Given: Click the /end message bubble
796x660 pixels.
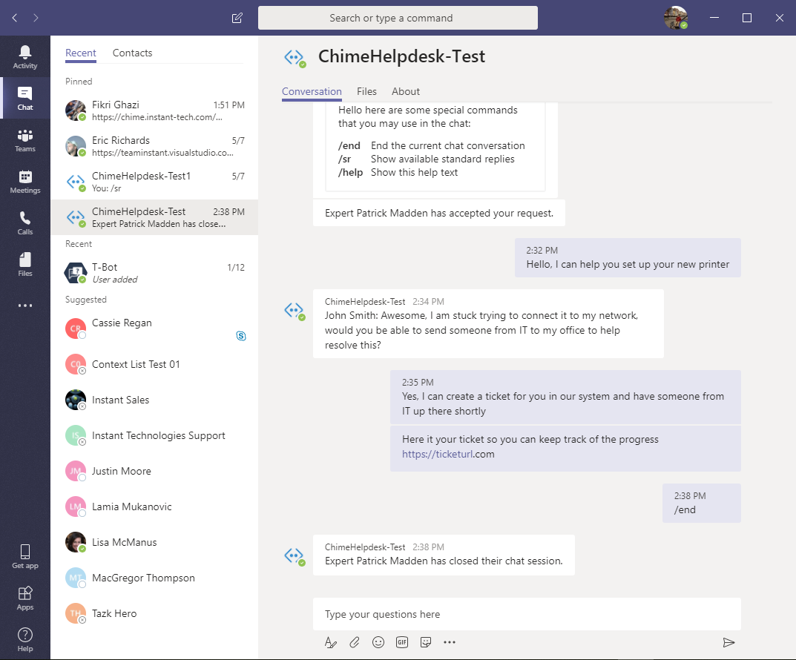Looking at the screenshot, I should tap(702, 503).
